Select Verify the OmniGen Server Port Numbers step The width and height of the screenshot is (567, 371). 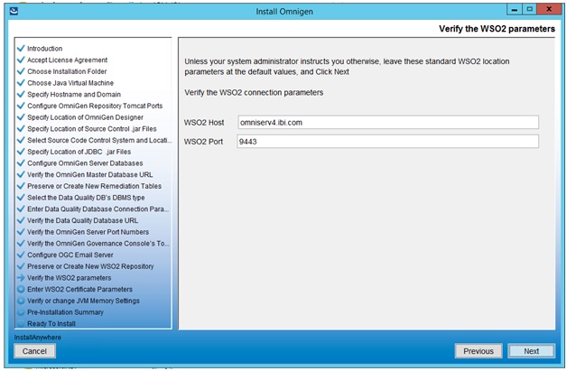point(88,232)
